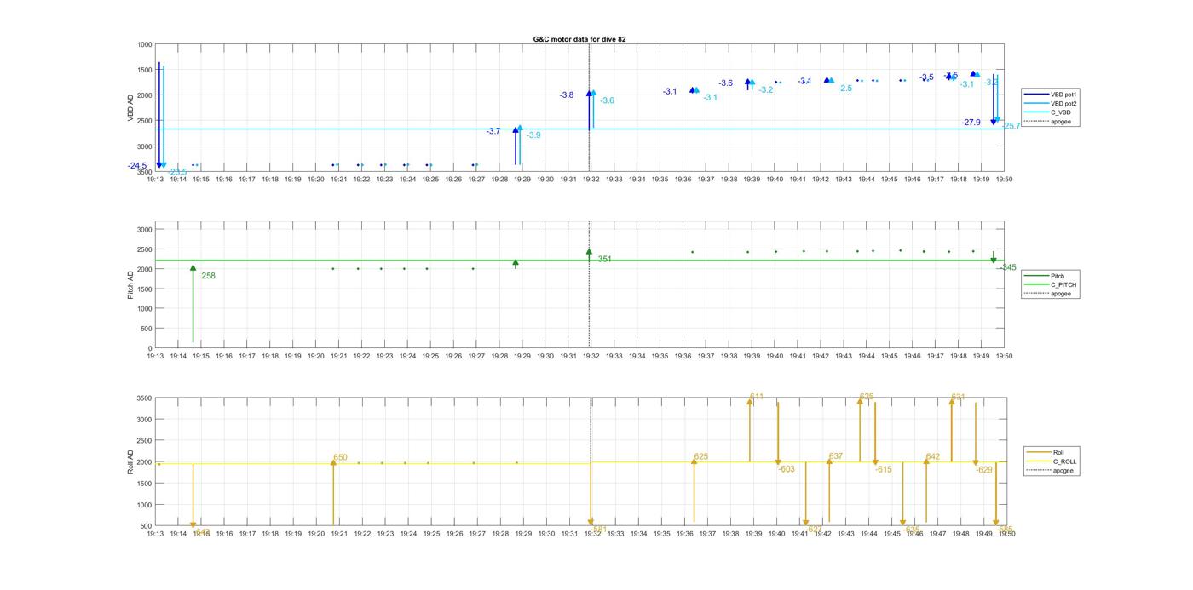Click the '-629' roll data label
Image resolution: width=1193 pixels, height=590 pixels.
tap(984, 470)
